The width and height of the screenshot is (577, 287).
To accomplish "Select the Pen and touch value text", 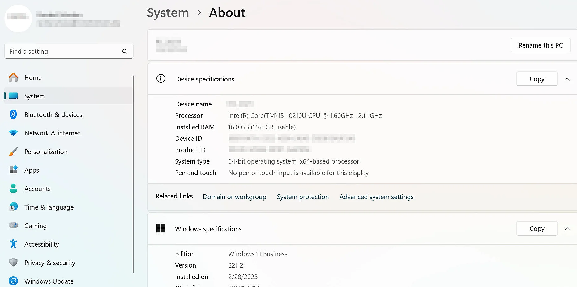I will 298,173.
